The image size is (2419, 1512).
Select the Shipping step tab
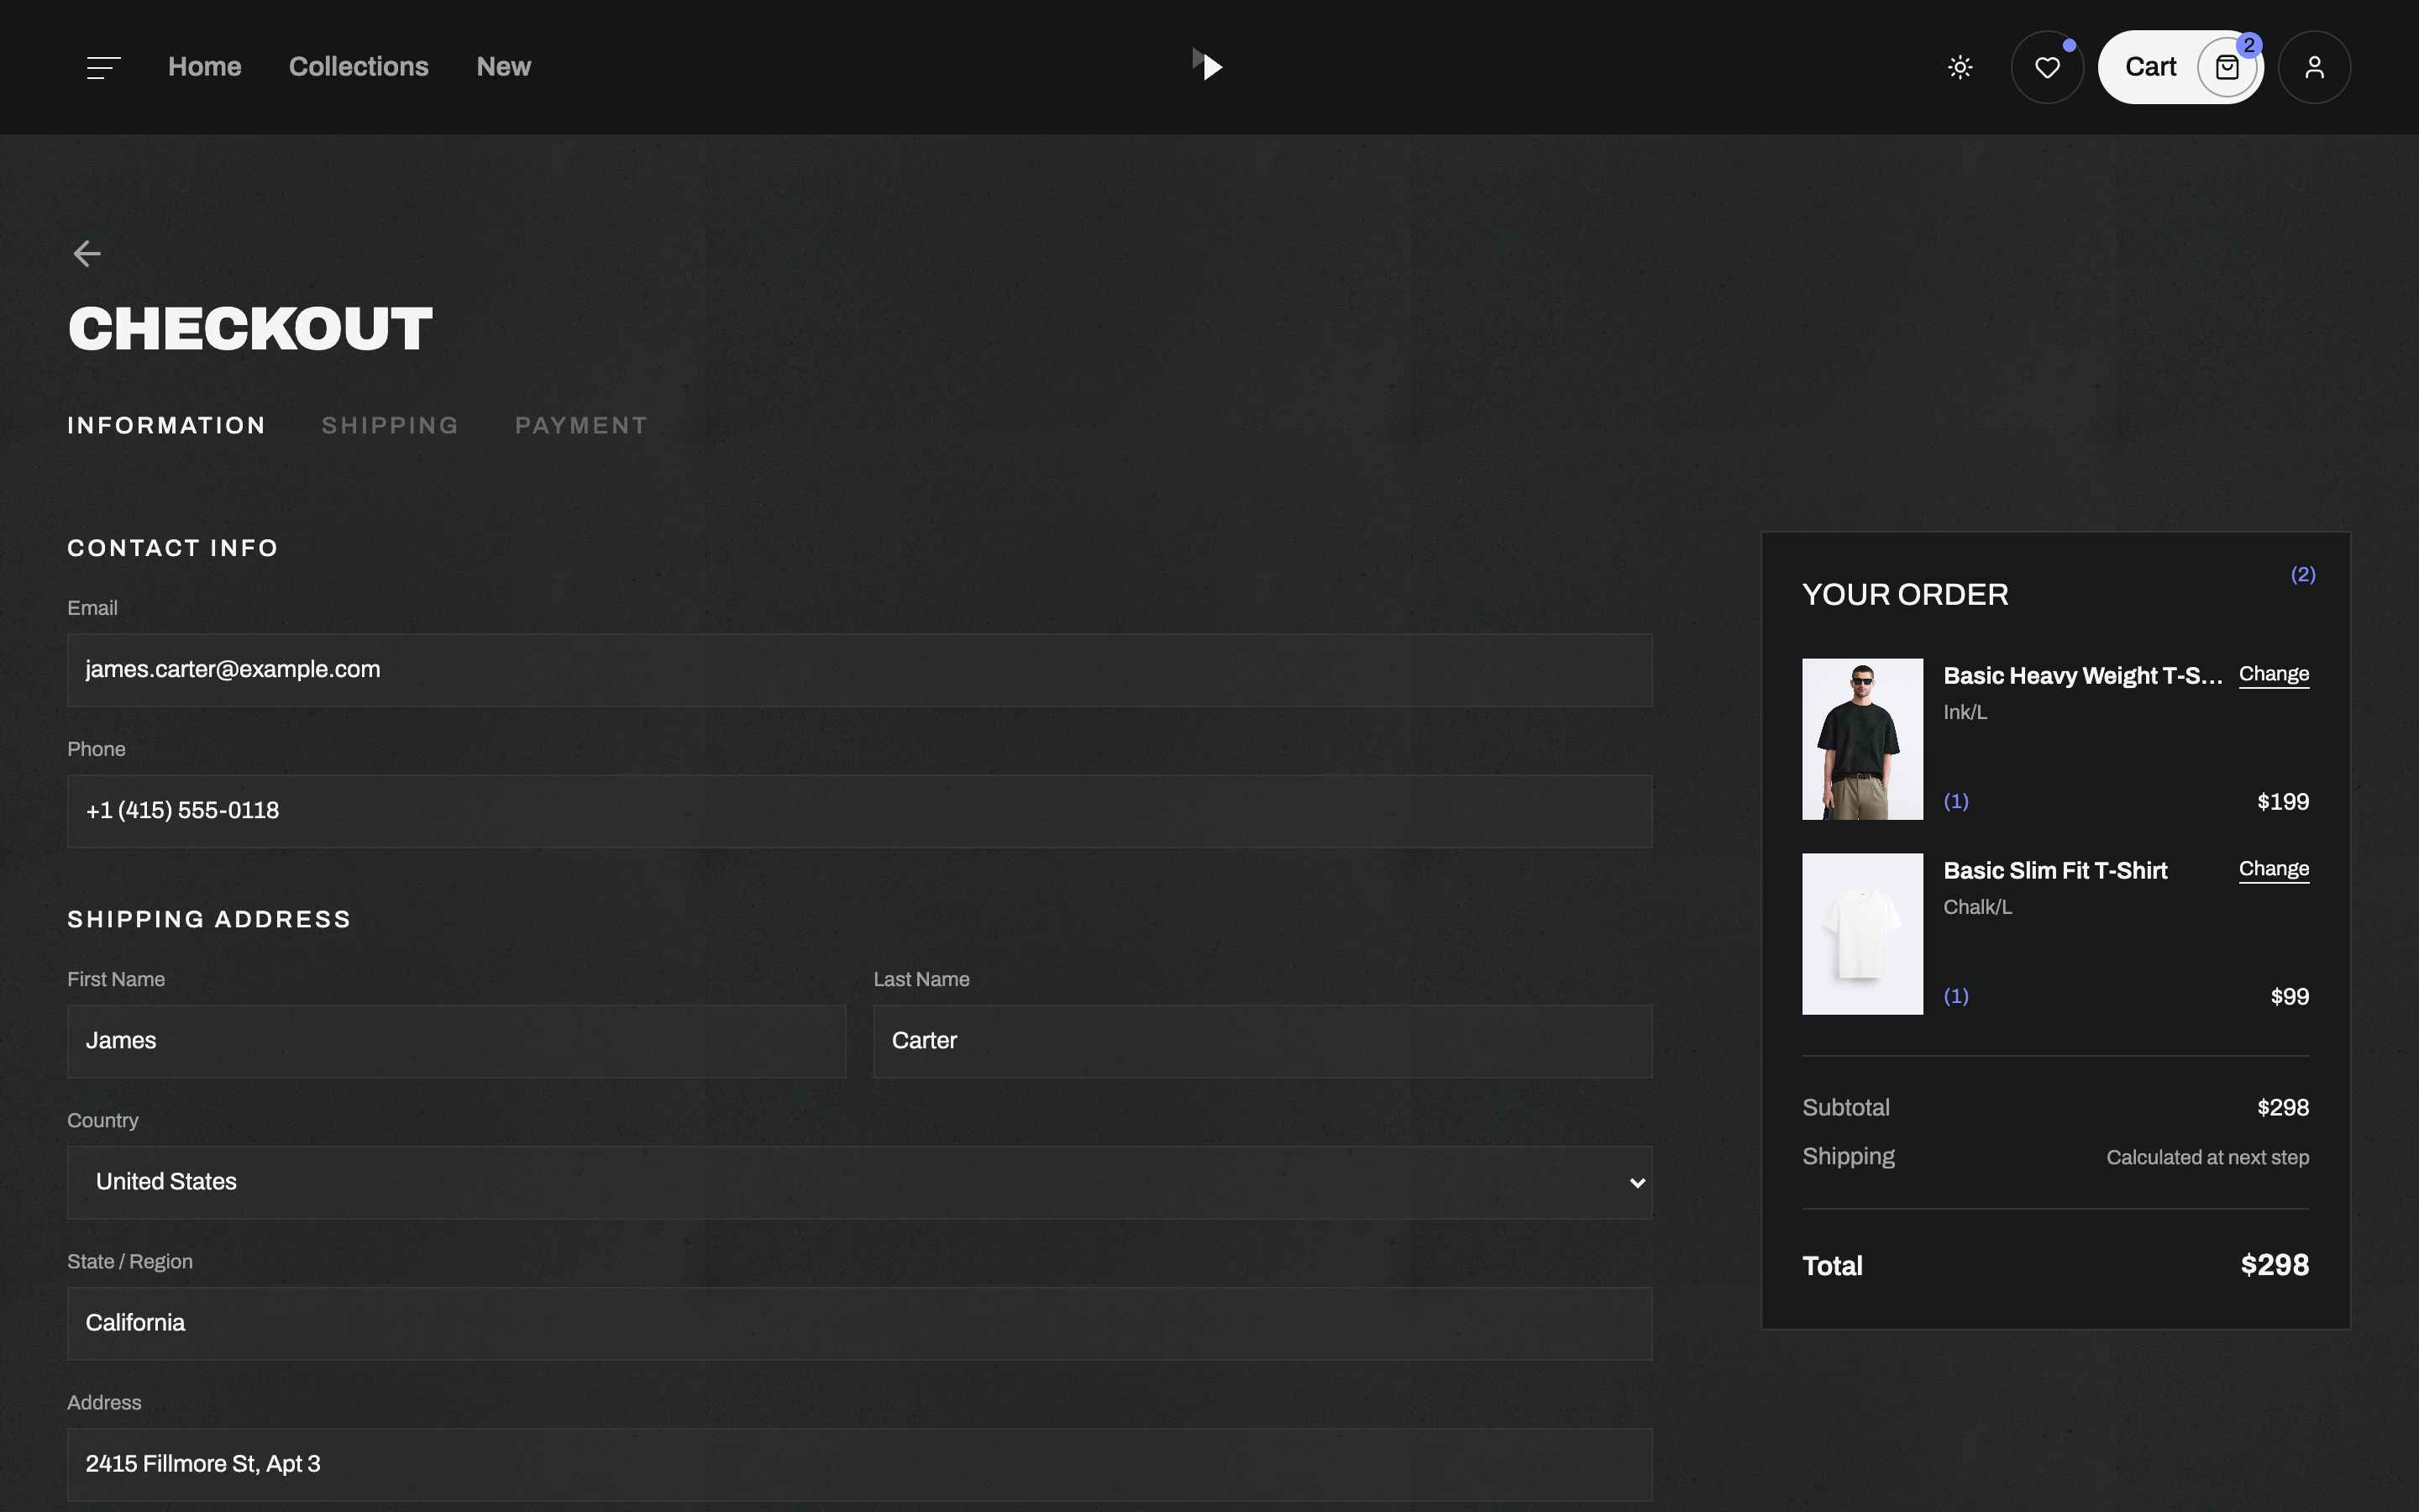391,425
